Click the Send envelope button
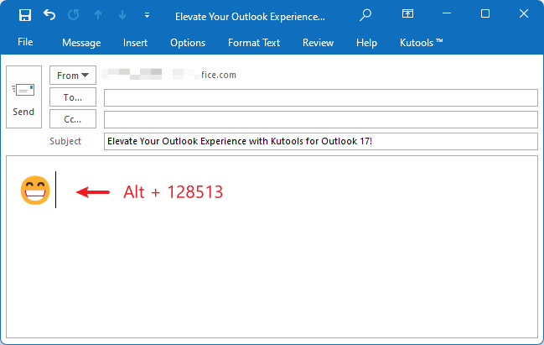 pos(23,97)
